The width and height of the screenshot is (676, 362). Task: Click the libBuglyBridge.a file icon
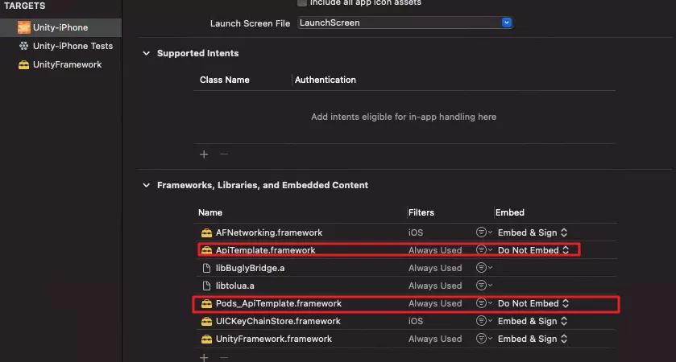point(206,268)
